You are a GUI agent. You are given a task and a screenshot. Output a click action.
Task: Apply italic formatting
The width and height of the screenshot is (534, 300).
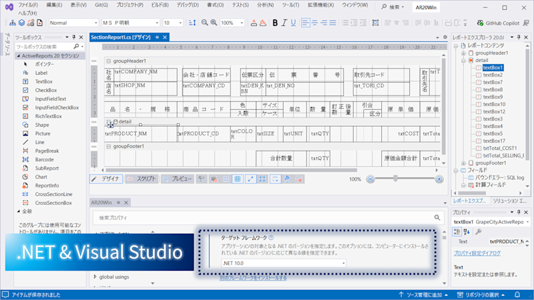coord(284,23)
